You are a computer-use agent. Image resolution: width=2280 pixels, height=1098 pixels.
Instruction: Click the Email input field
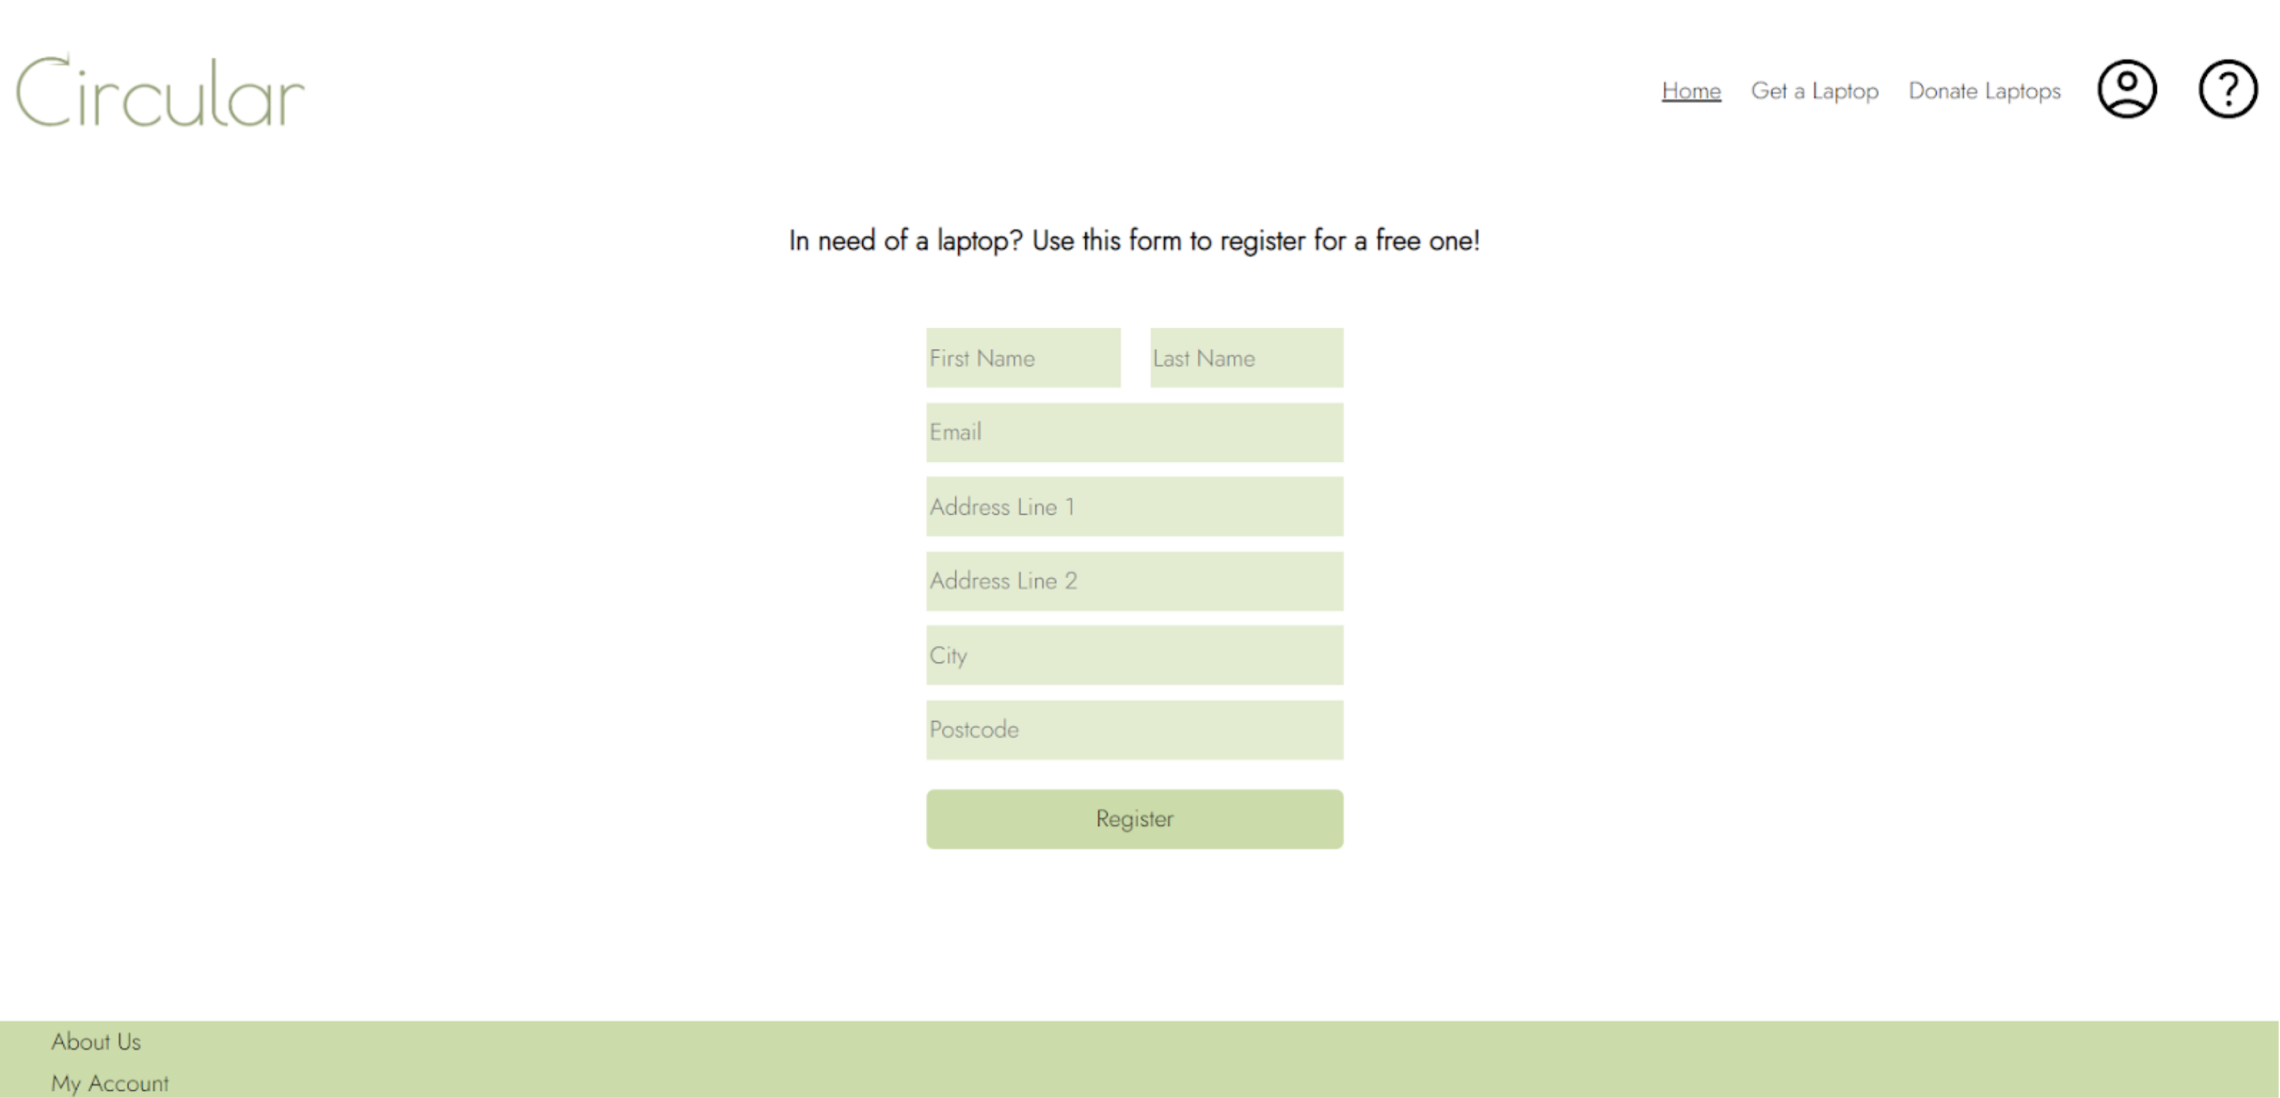click(x=1134, y=431)
